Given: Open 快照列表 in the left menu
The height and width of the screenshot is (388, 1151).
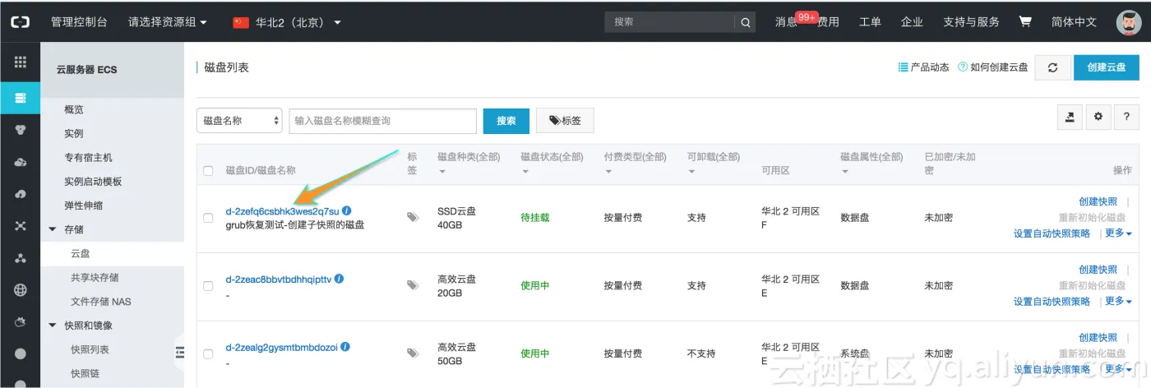Looking at the screenshot, I should pos(90,349).
